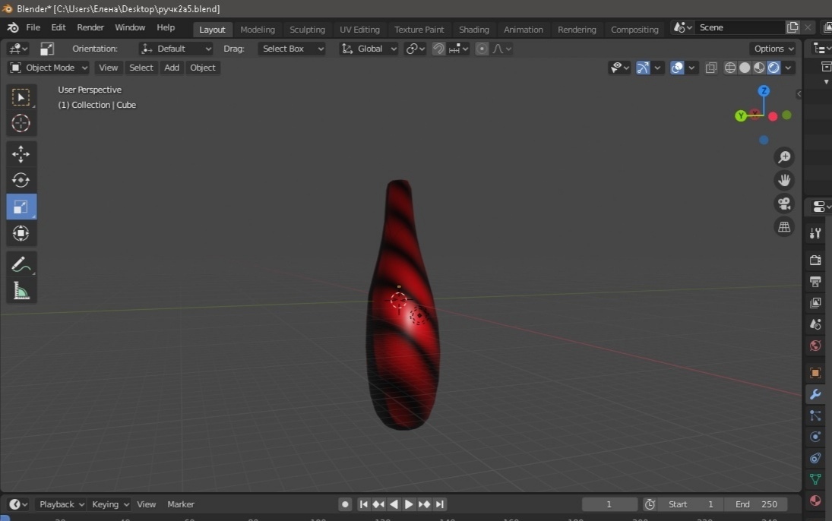The width and height of the screenshot is (832, 521).
Task: Select the Scale tool
Action: (21, 207)
